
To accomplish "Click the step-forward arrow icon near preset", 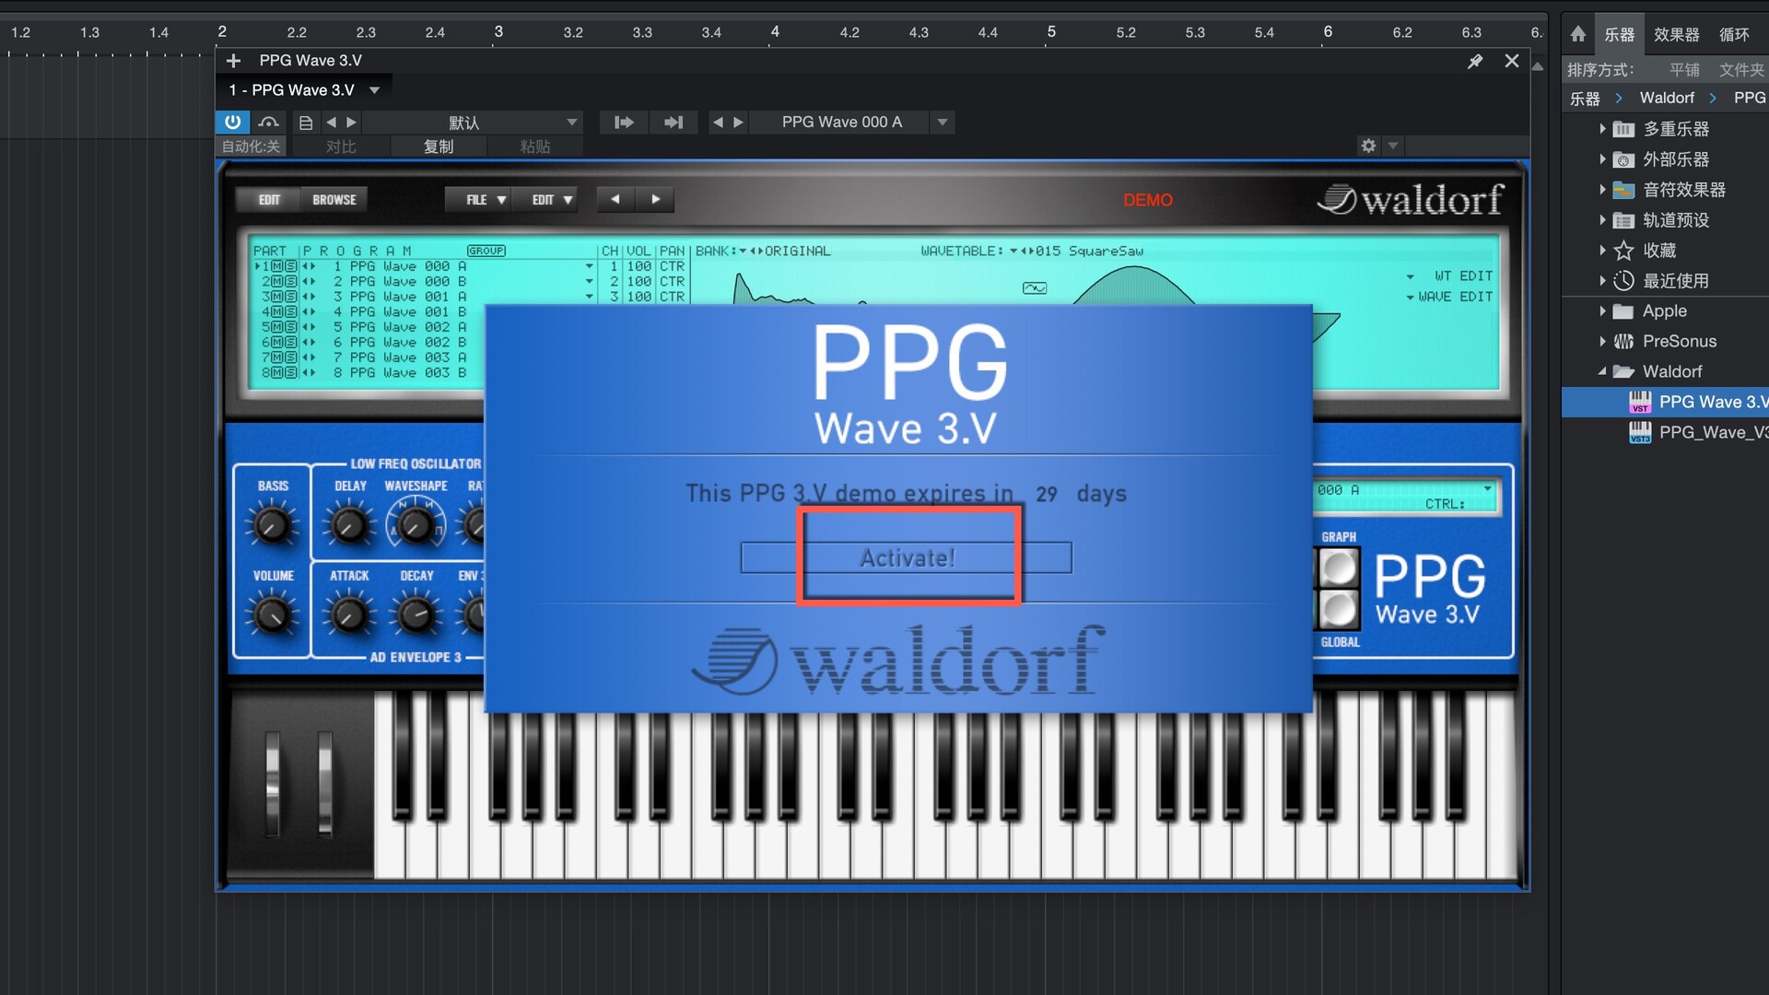I will [x=624, y=122].
